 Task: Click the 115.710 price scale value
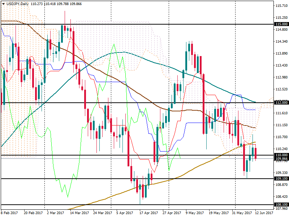pyautogui.click(x=281, y=6)
